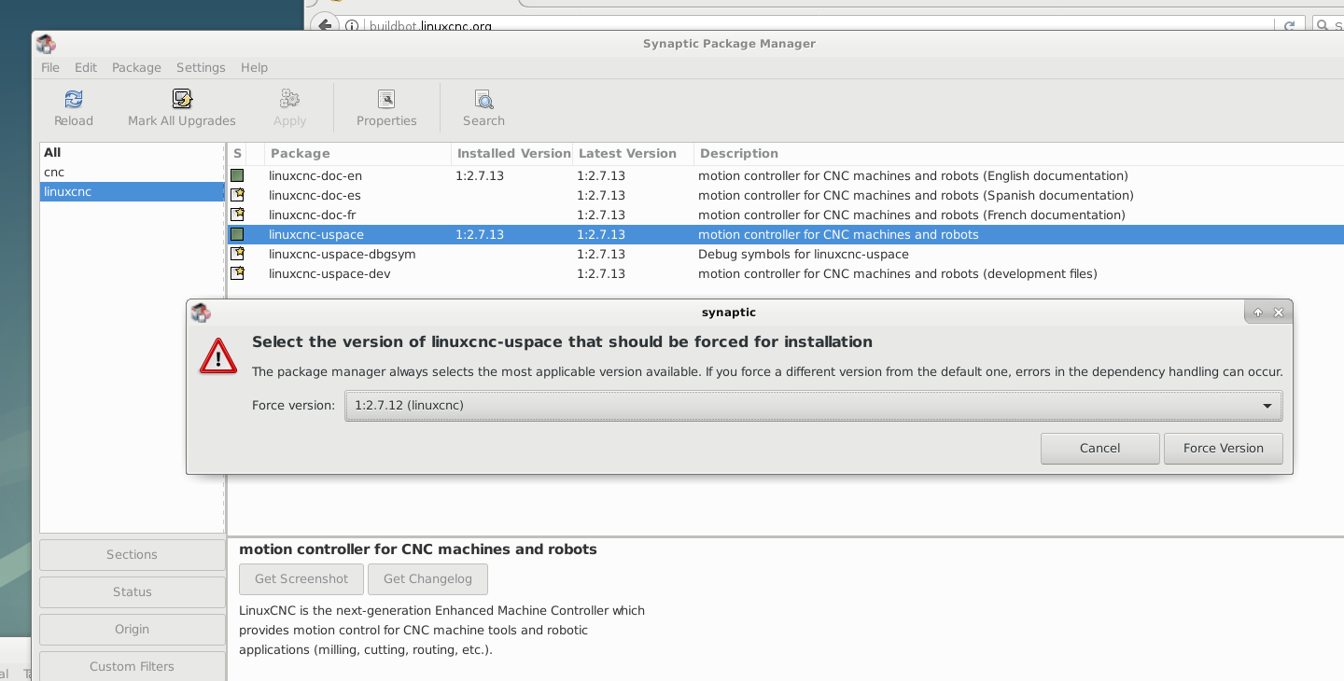Click the Apply toolbar icon

(289, 99)
